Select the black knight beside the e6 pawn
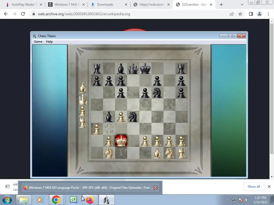The image size is (274, 205). [157, 93]
